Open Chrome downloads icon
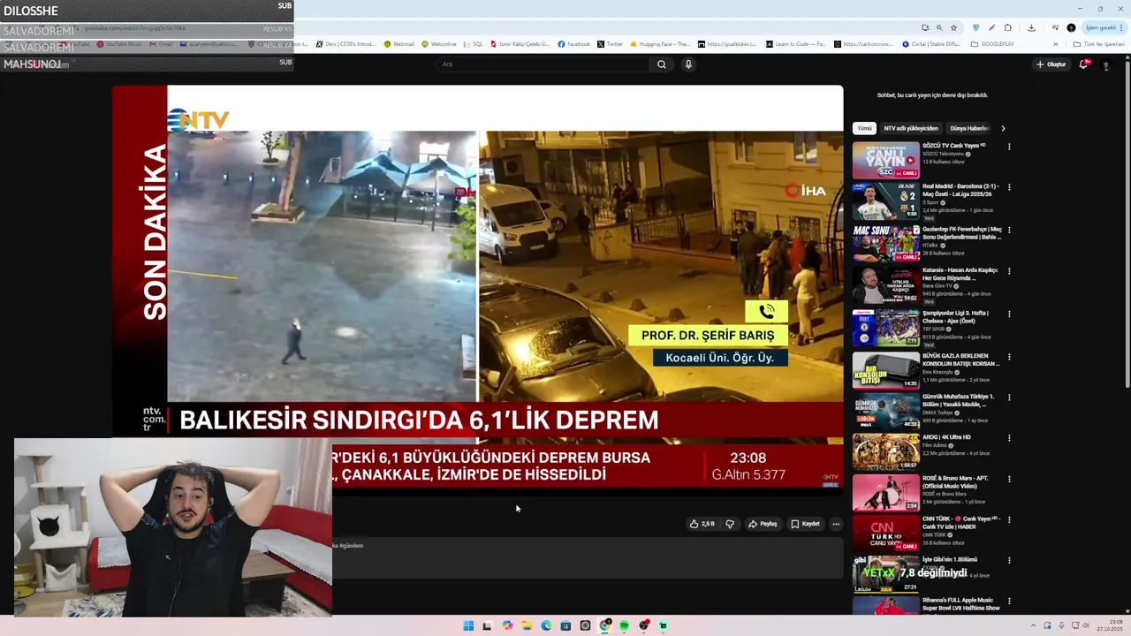 [x=1031, y=27]
